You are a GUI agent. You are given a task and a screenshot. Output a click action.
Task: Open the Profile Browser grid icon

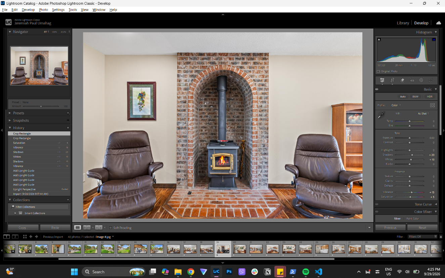tap(432, 105)
